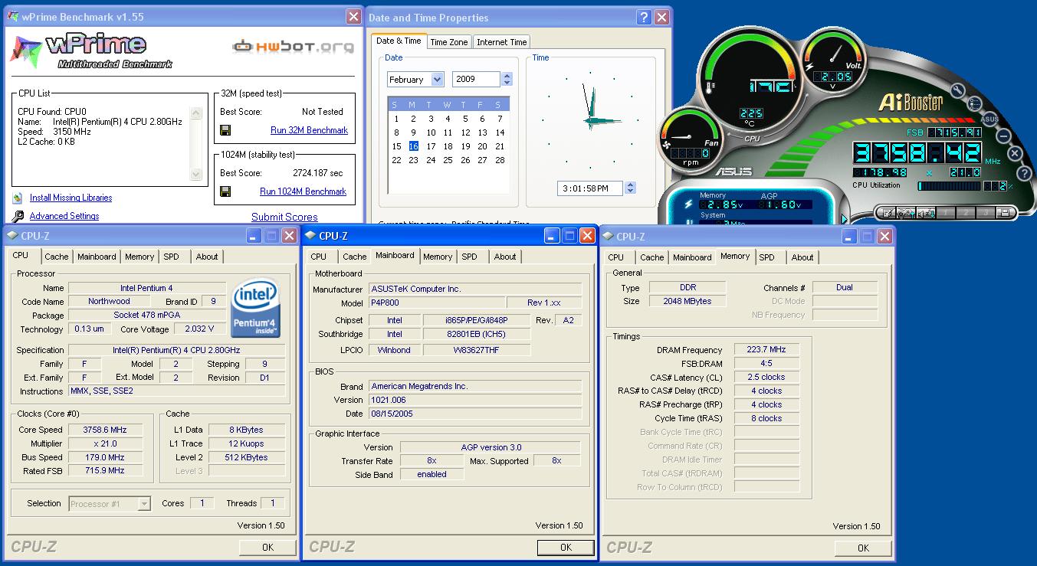The width and height of the screenshot is (1037, 566).
Task: Click the Advanced Settings wrench icon in wPrime
Action: pos(18,217)
